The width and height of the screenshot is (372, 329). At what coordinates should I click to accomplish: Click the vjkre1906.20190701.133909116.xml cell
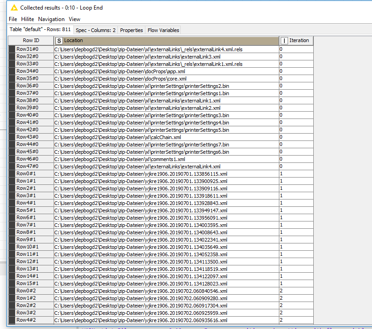(x=167, y=189)
